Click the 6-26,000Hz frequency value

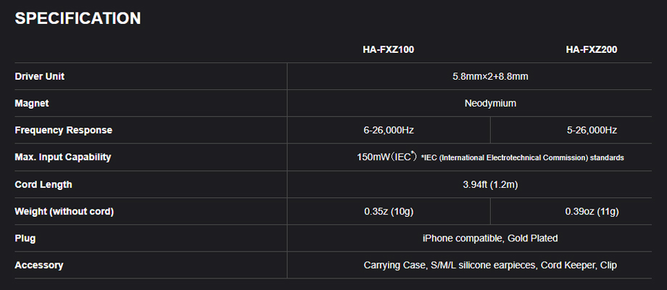tap(389, 130)
